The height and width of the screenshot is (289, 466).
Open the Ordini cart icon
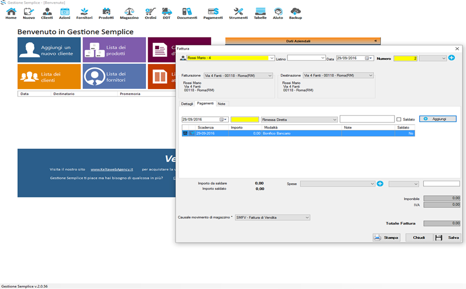click(150, 14)
